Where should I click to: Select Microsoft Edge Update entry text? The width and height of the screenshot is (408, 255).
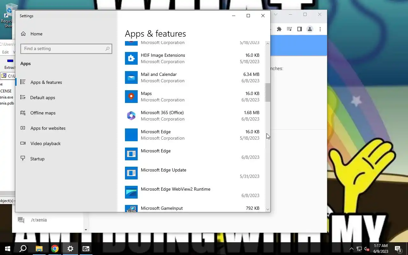[164, 170]
